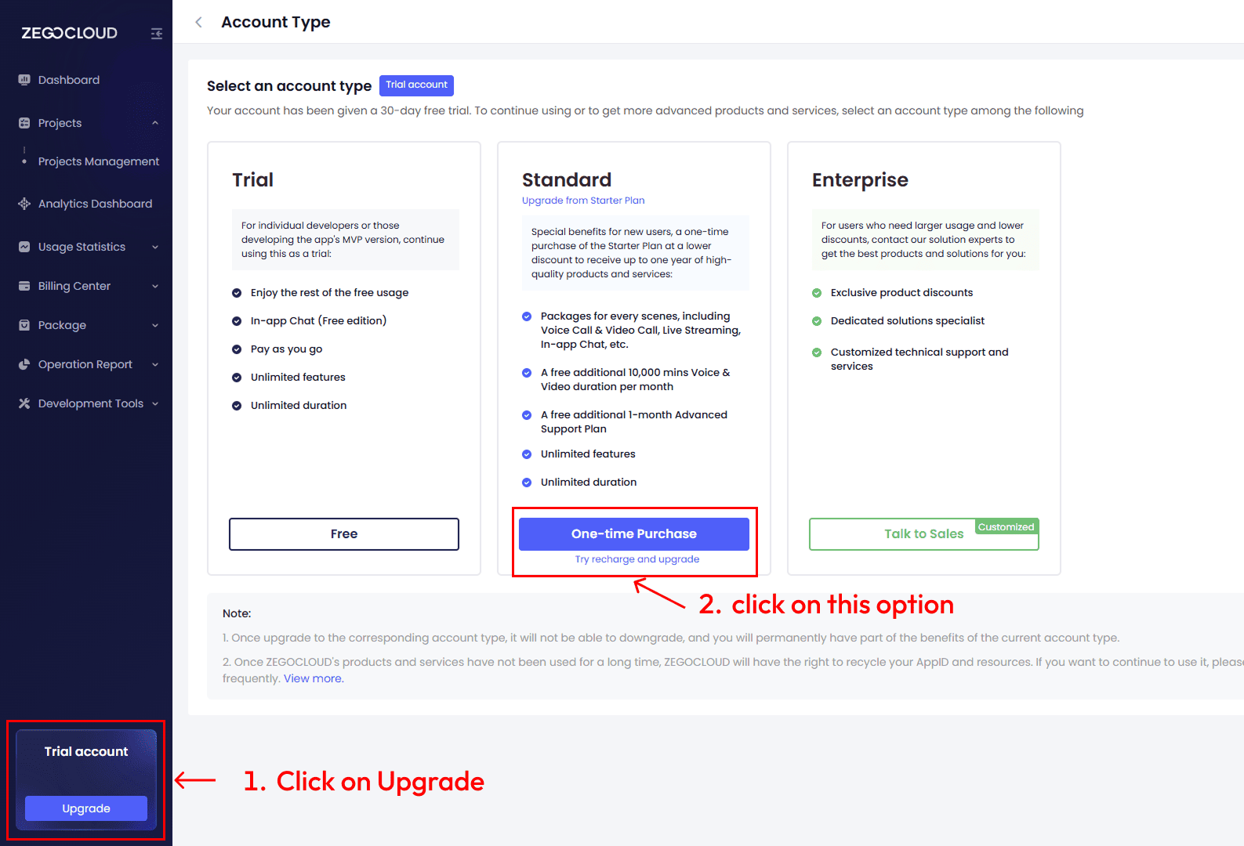The width and height of the screenshot is (1244, 846).
Task: Open Projects Management menu item
Action: 99,161
